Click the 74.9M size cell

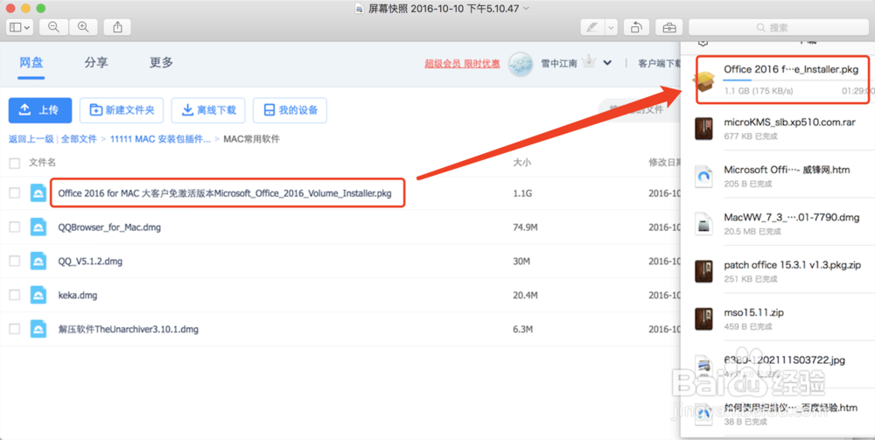pyautogui.click(x=525, y=227)
